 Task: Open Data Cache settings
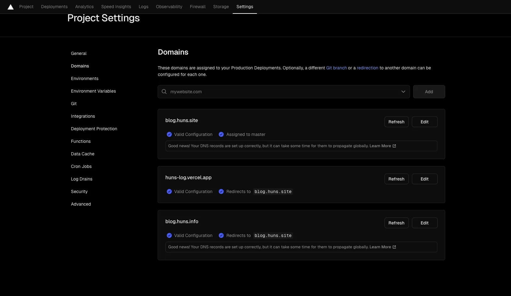[x=83, y=154]
